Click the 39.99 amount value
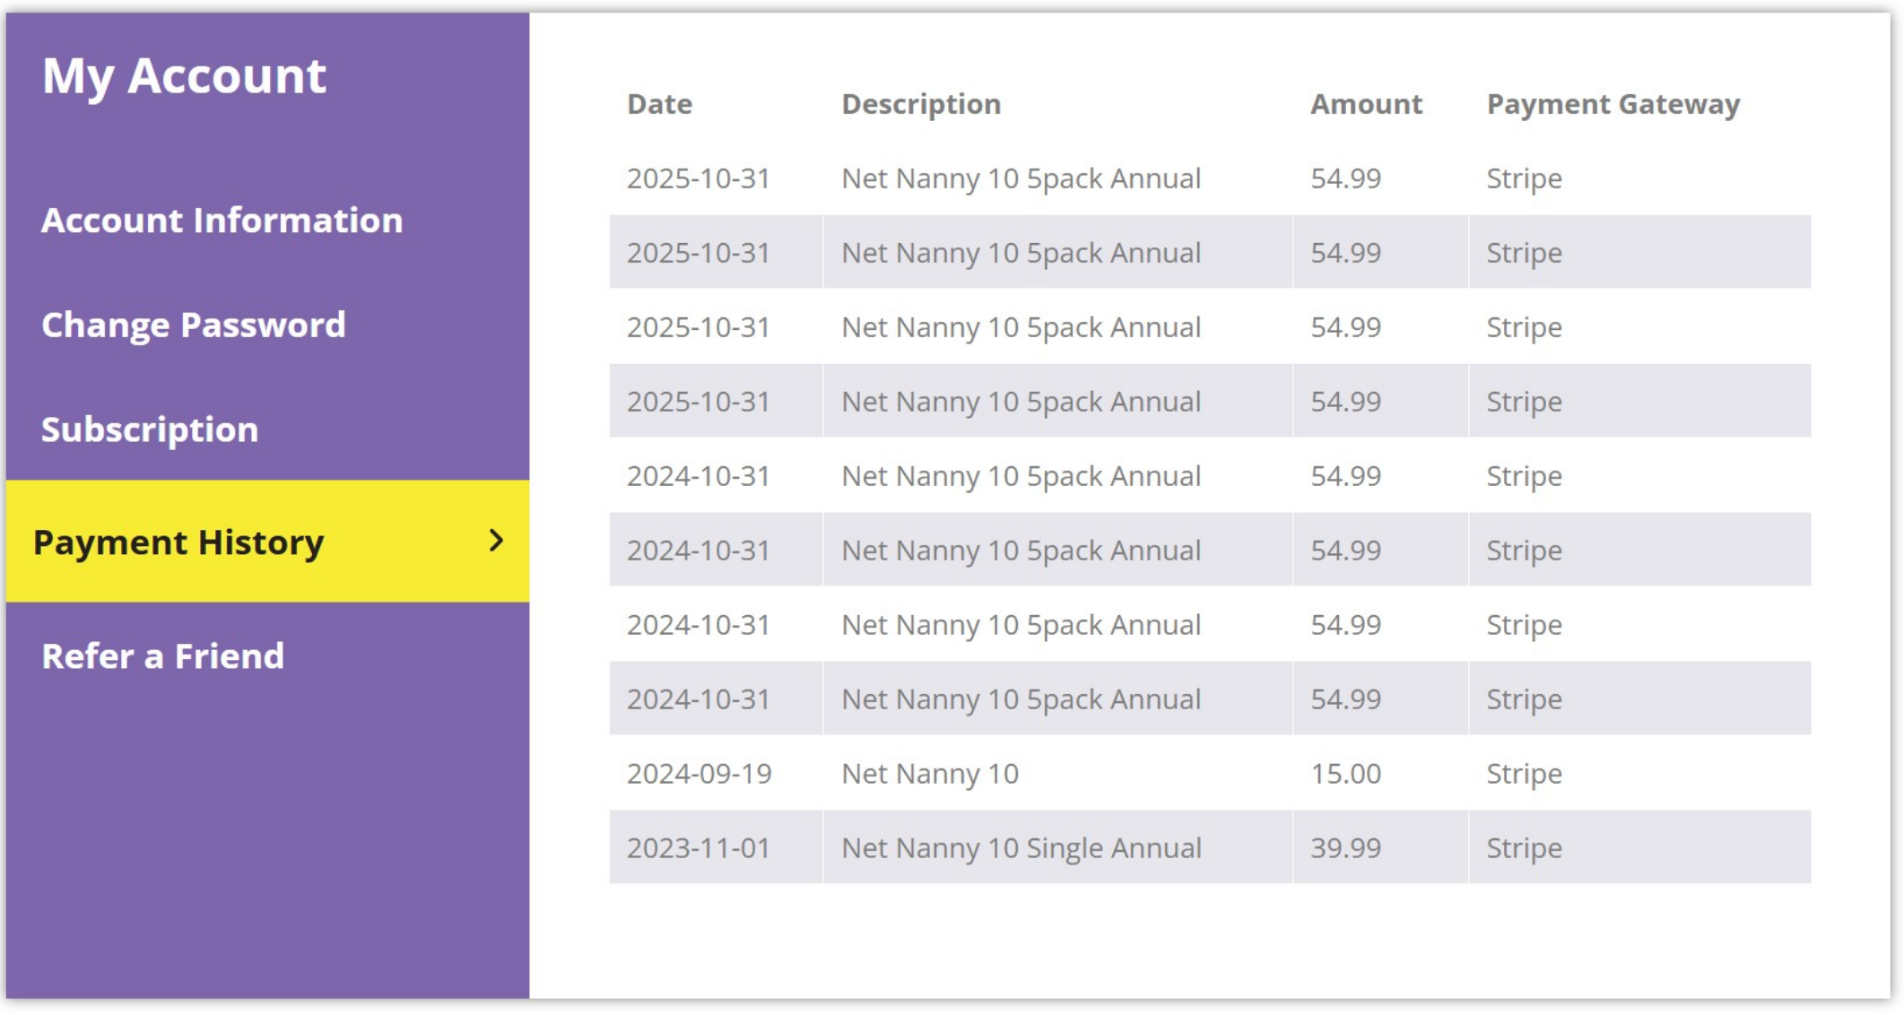The height and width of the screenshot is (1015, 1904). (1344, 847)
